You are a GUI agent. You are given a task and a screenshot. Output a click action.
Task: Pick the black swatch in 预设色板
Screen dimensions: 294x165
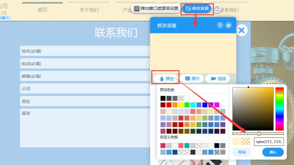163,98
